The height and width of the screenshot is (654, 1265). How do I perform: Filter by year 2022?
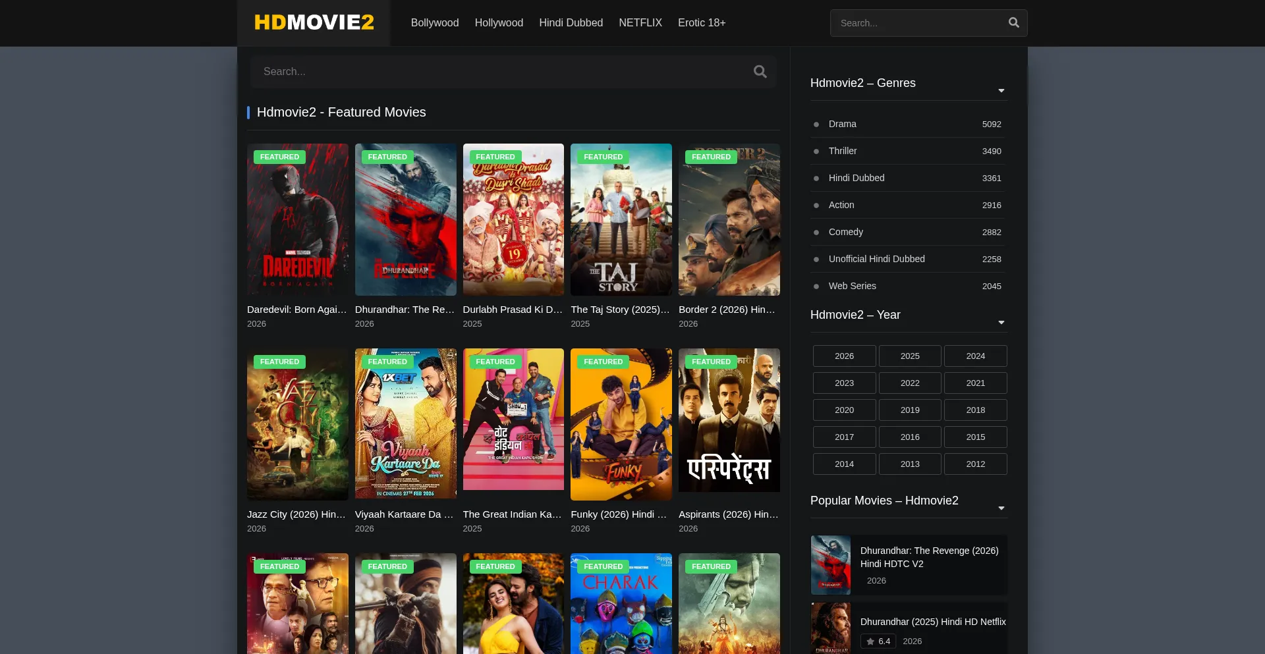tap(910, 383)
